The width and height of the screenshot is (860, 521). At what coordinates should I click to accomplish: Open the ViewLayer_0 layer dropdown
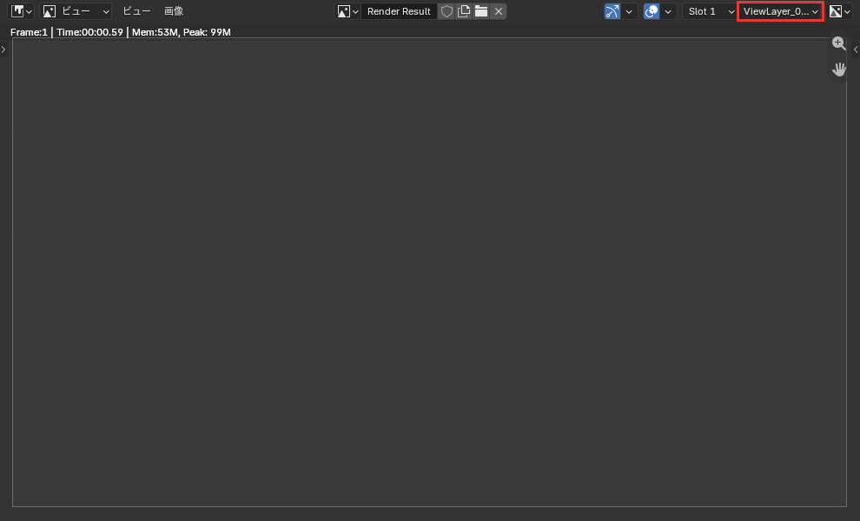point(780,11)
